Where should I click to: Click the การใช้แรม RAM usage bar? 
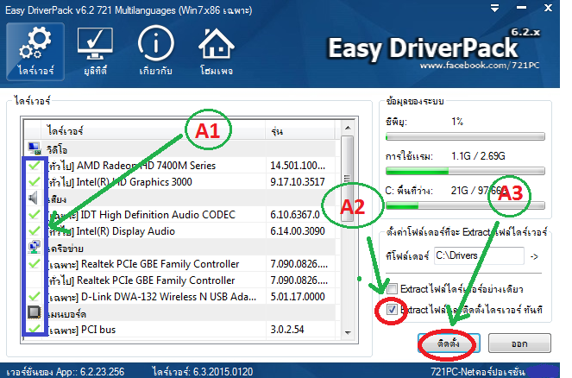tap(465, 171)
